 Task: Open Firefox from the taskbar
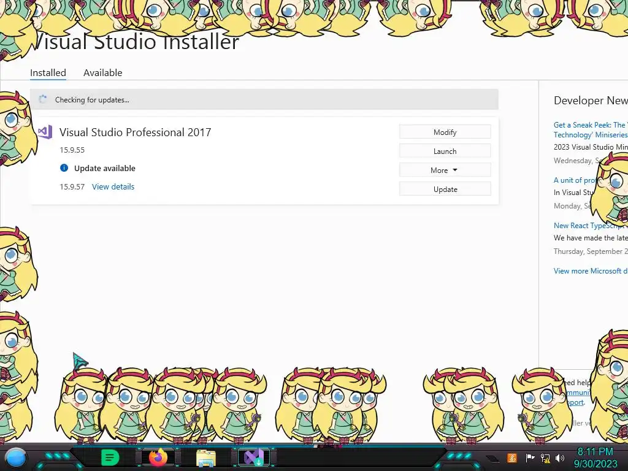point(158,458)
